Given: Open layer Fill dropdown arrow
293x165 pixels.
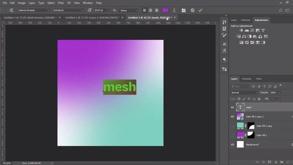Looking at the screenshot, I should [280, 99].
